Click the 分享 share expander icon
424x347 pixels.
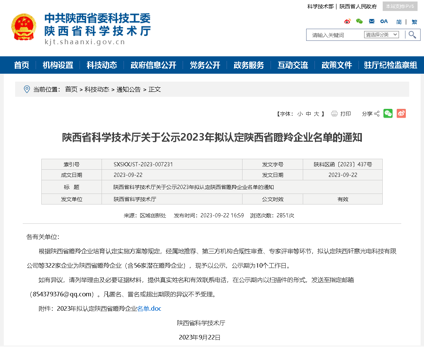pyautogui.click(x=377, y=113)
